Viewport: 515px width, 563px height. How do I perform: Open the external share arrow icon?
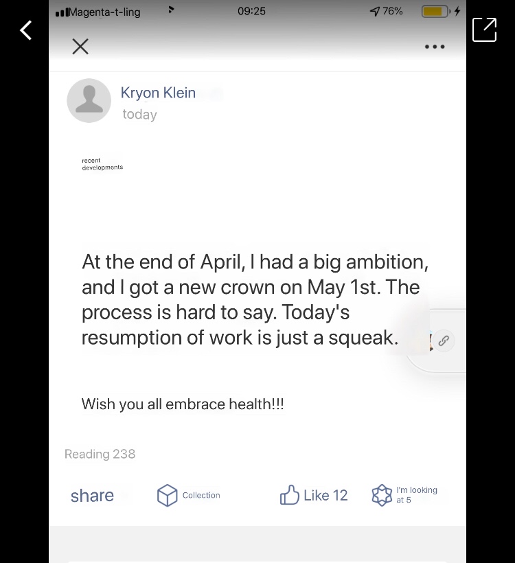tap(484, 30)
